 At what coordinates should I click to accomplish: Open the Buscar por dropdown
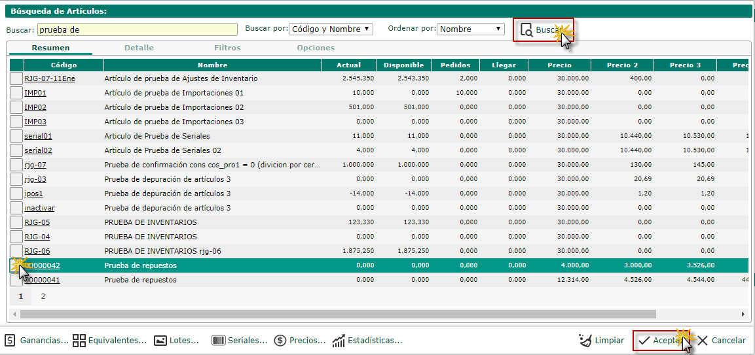[331, 29]
